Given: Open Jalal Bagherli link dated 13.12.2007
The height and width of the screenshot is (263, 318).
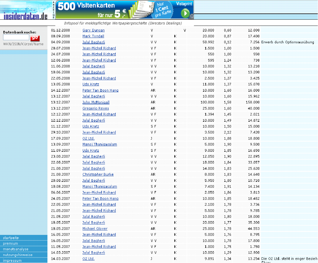Looking at the screenshot, I should [x=94, y=96].
